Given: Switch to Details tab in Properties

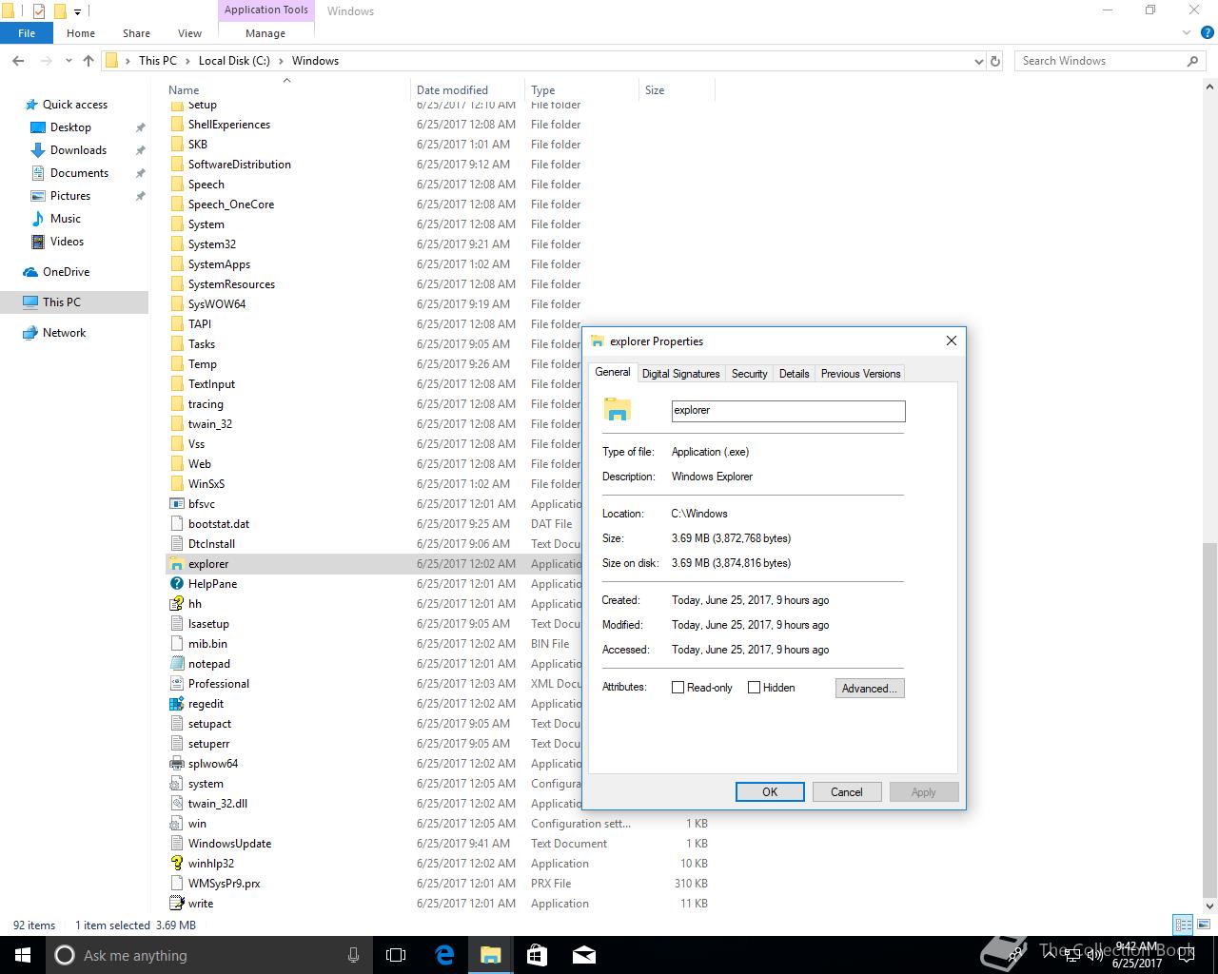Looking at the screenshot, I should point(794,374).
